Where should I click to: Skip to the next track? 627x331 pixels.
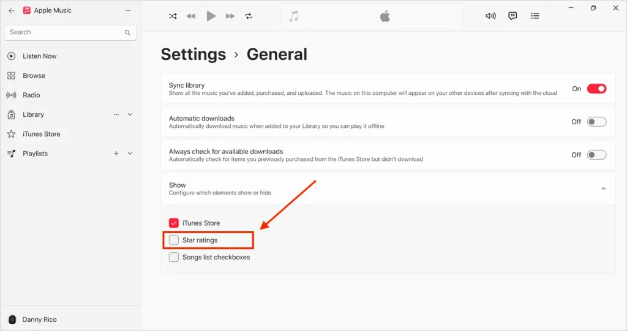230,16
